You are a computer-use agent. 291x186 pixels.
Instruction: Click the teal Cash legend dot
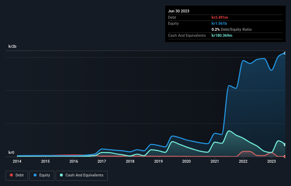(x=61, y=175)
